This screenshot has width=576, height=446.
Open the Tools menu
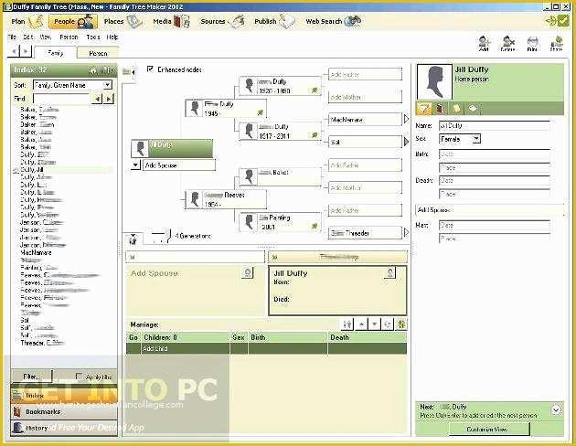pyautogui.click(x=93, y=37)
